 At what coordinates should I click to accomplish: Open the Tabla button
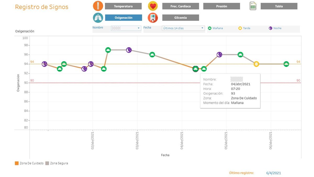(279, 6)
